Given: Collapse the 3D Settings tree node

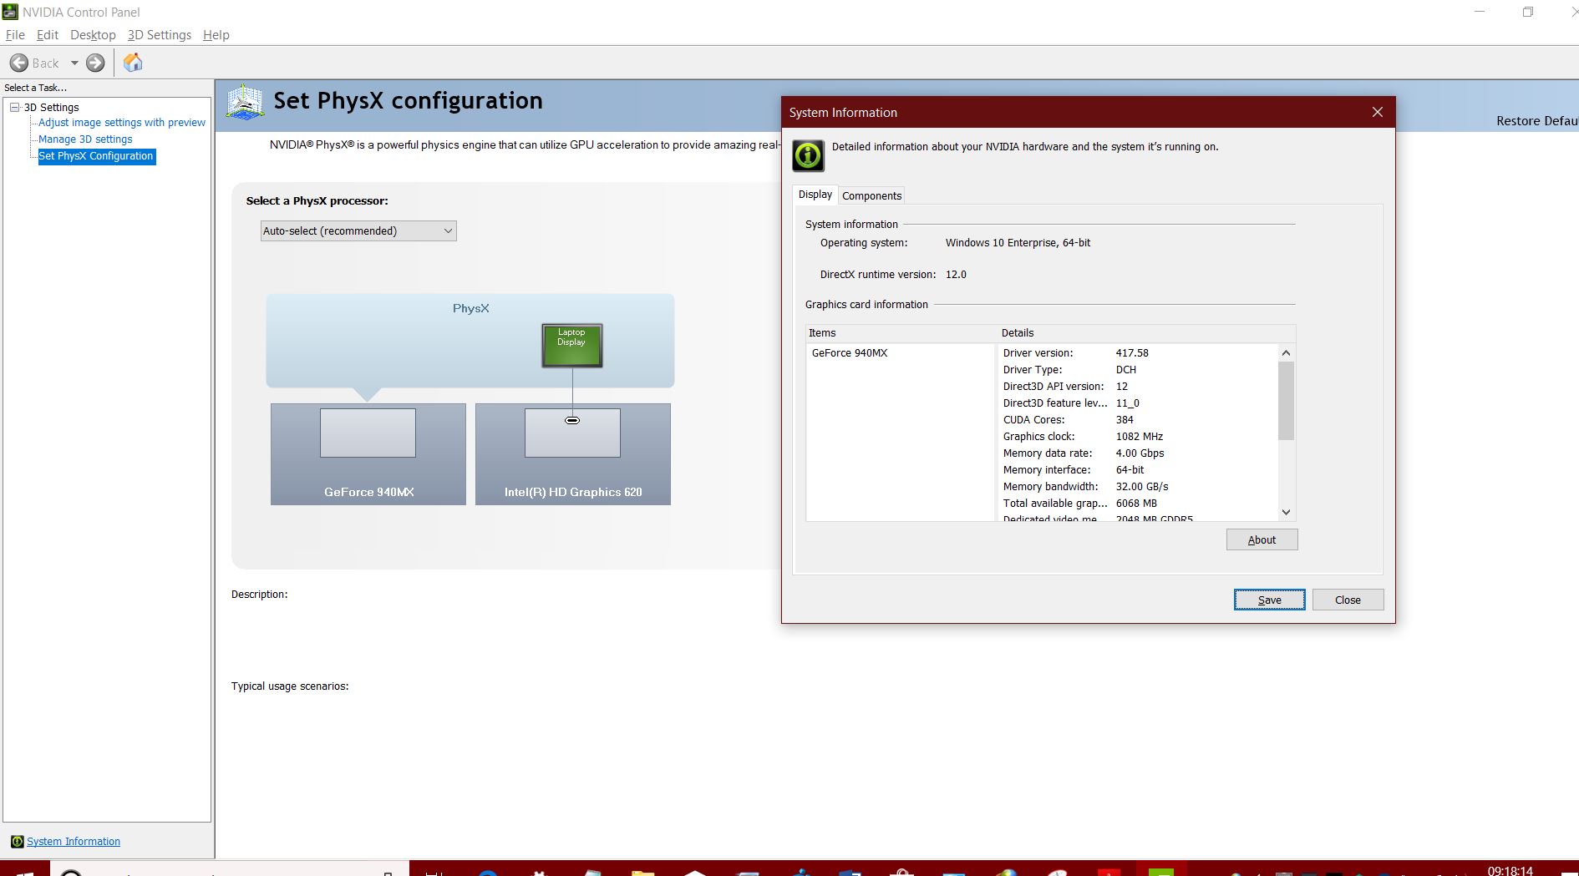Looking at the screenshot, I should pos(13,107).
